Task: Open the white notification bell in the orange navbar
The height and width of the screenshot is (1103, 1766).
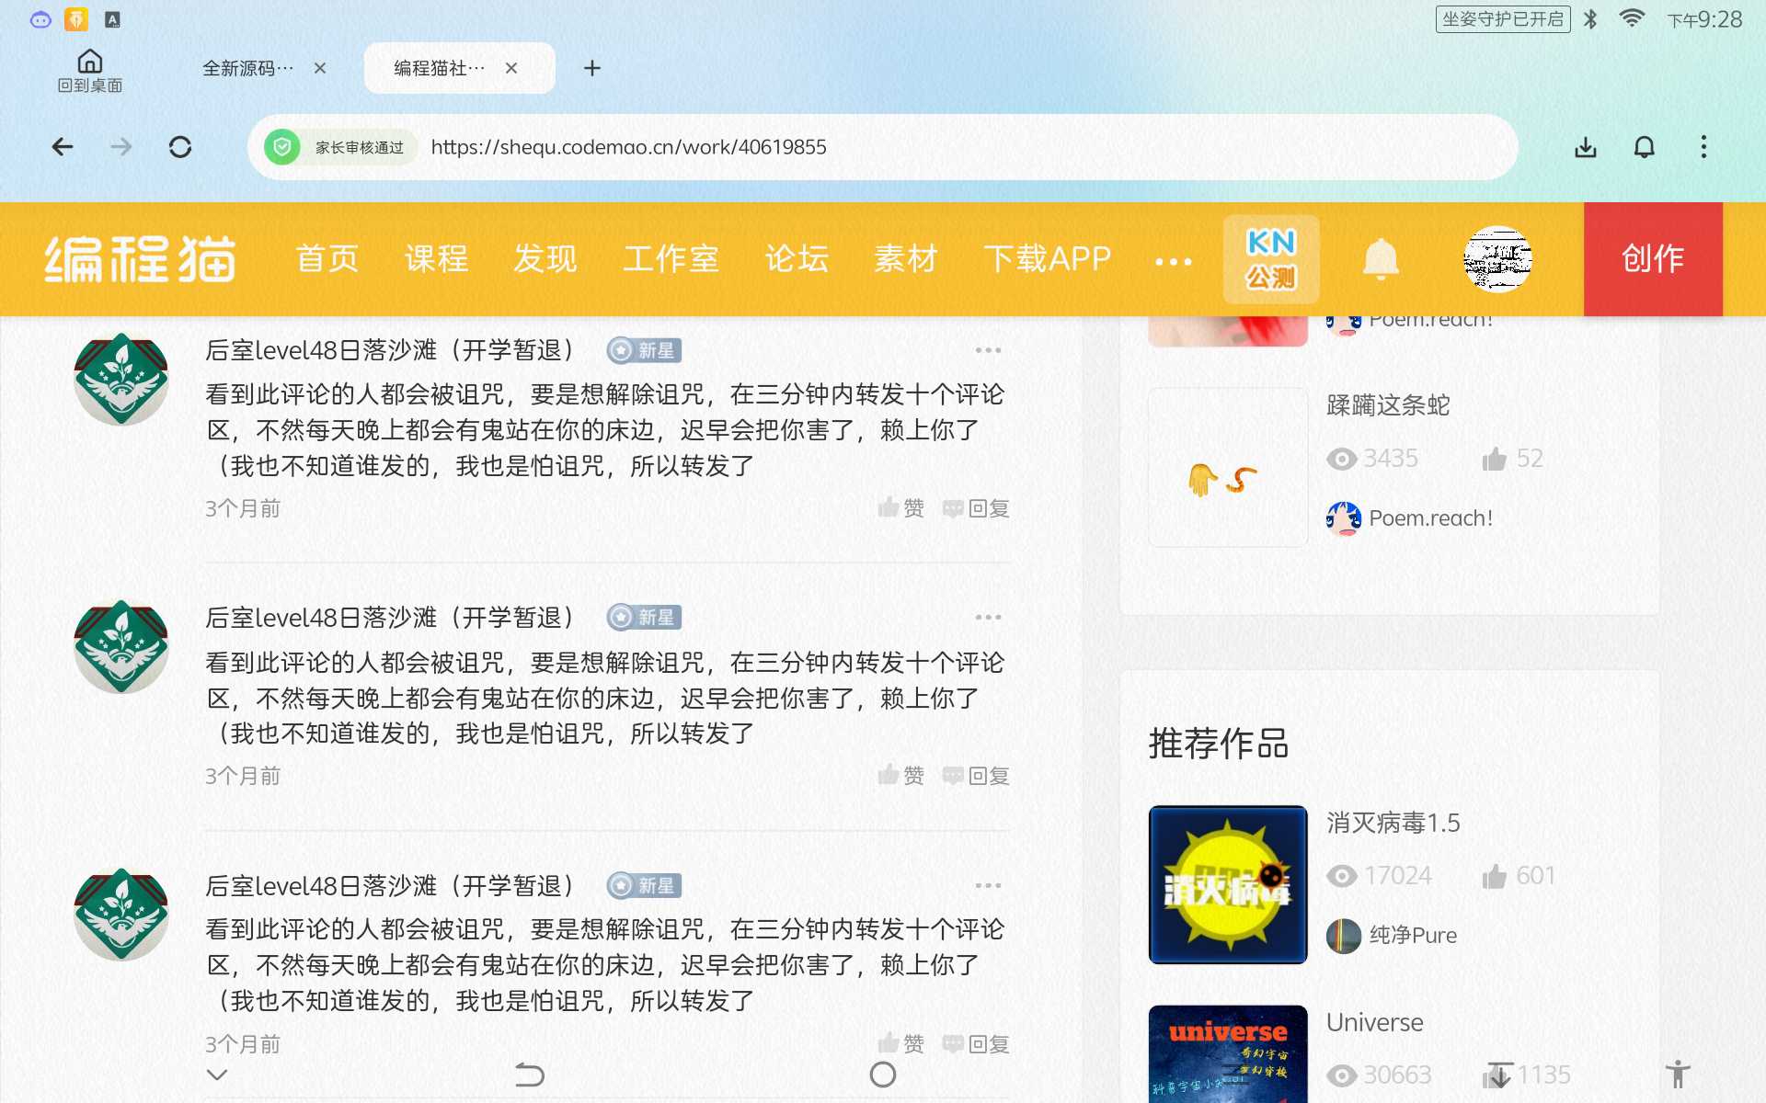Action: click(1381, 259)
